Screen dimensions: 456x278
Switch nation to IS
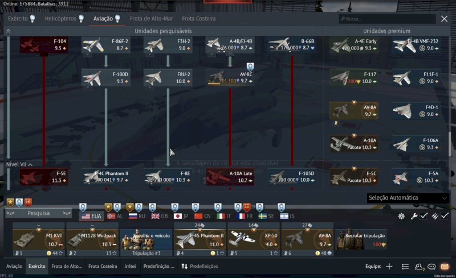287,216
